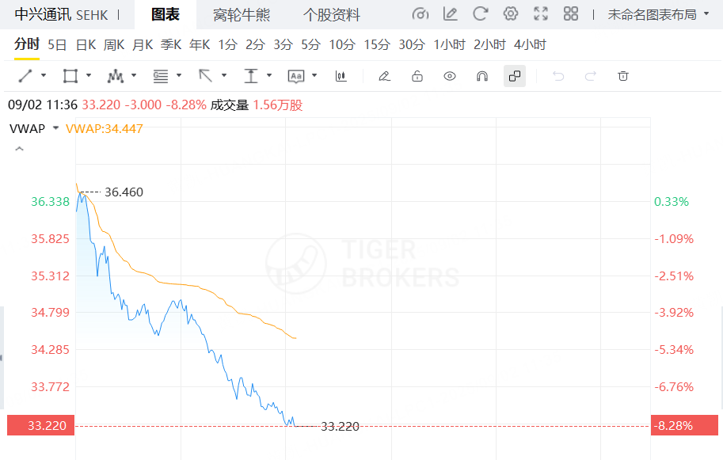Select the text annotation Aa tool
Image resolution: width=723 pixels, height=460 pixels.
click(296, 76)
